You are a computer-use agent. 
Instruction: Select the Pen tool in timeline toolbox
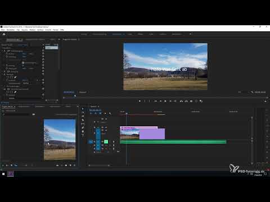pyautogui.click(x=83, y=127)
